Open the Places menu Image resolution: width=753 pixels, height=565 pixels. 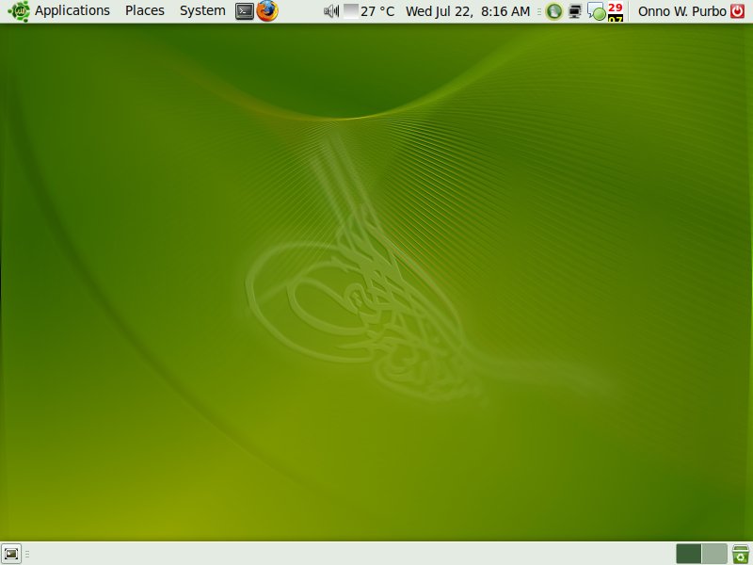click(144, 11)
